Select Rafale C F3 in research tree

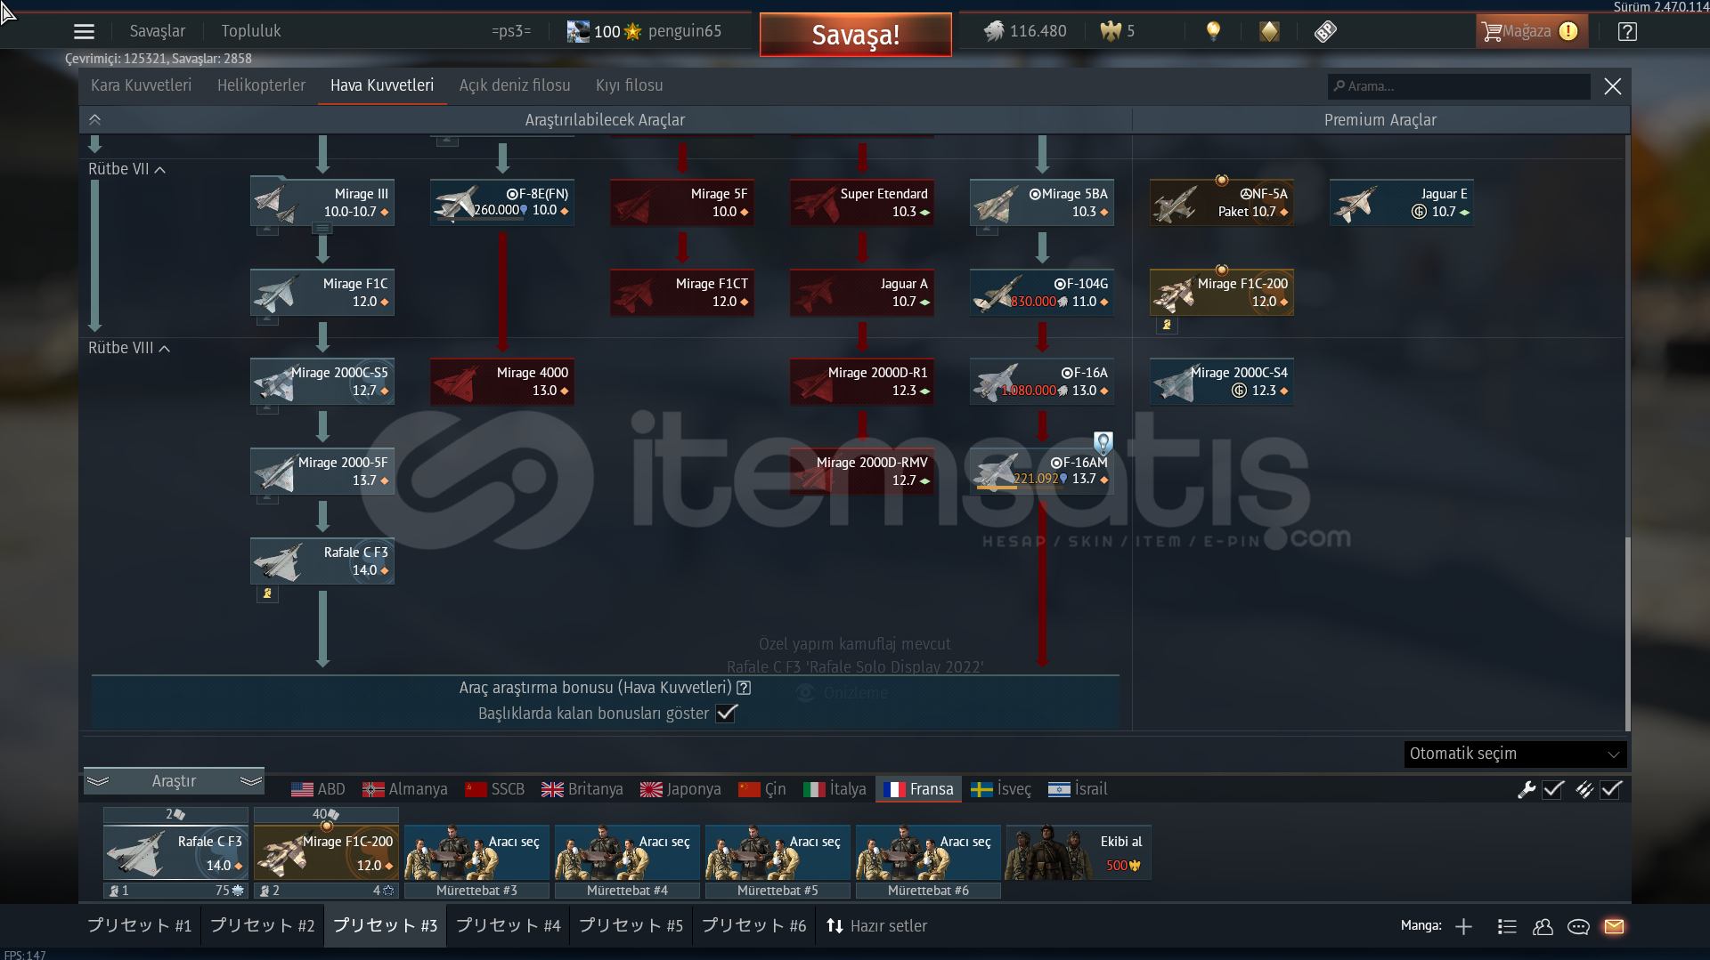(x=322, y=561)
